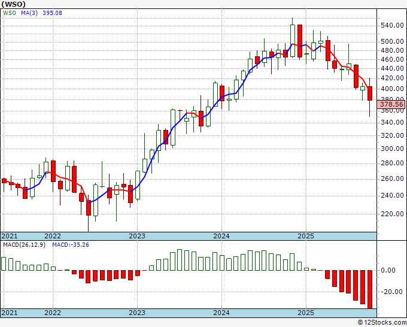
Task: Click 2021 on the MACD timeline
Action: coord(10,313)
